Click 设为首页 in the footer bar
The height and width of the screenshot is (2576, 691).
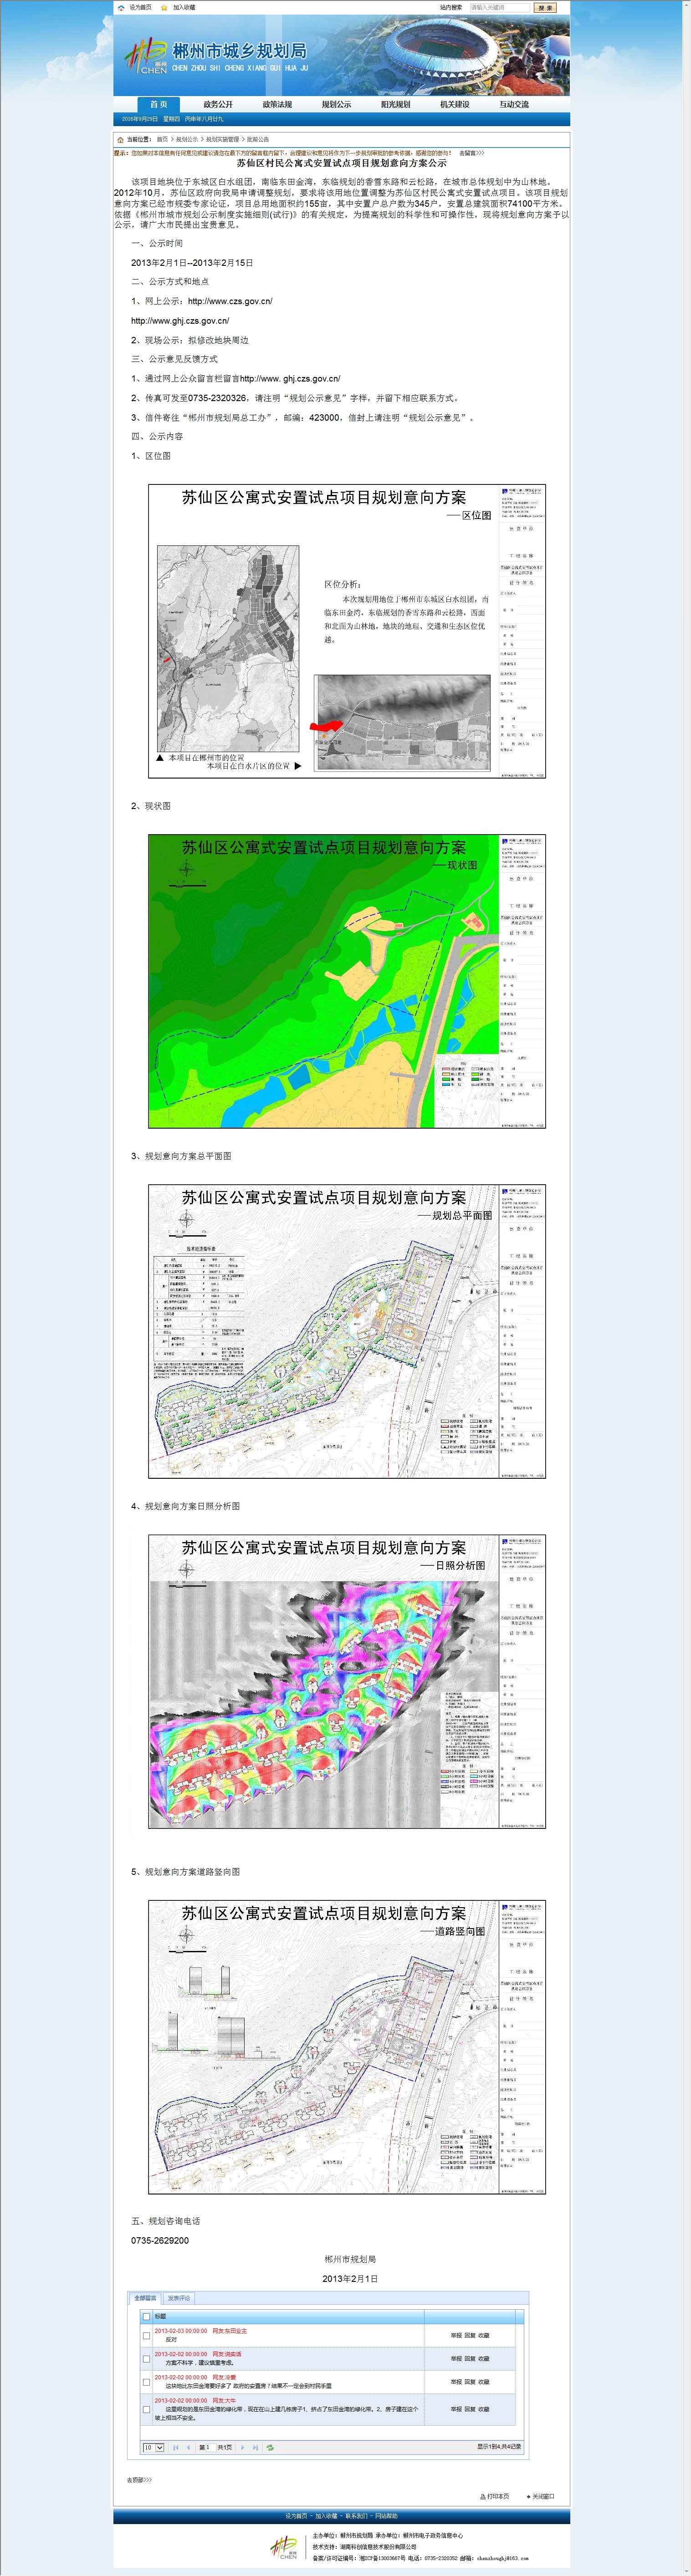click(x=297, y=2516)
